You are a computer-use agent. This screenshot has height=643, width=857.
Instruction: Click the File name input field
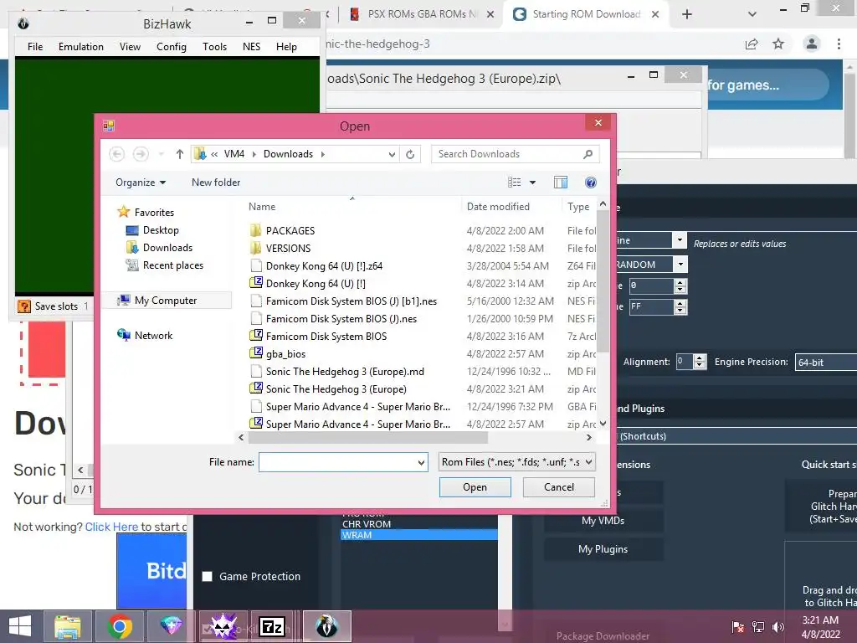[x=338, y=462]
